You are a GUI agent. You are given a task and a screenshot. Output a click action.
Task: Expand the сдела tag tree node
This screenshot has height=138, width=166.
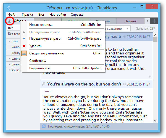[9, 59]
